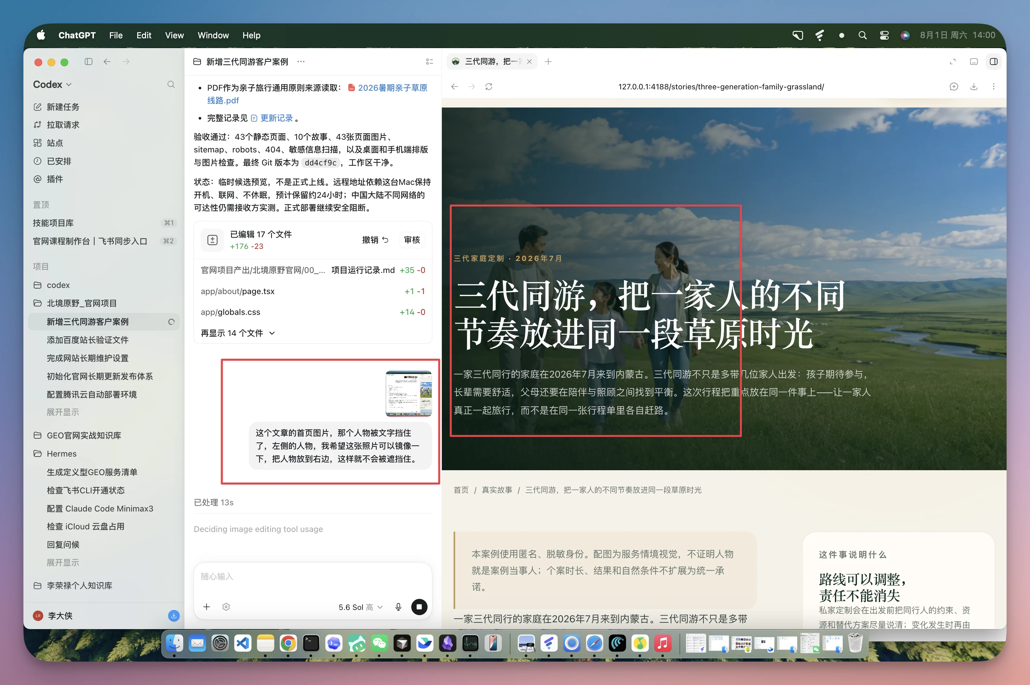Open the 更新记录 link
This screenshot has height=685, width=1030.
pos(272,118)
